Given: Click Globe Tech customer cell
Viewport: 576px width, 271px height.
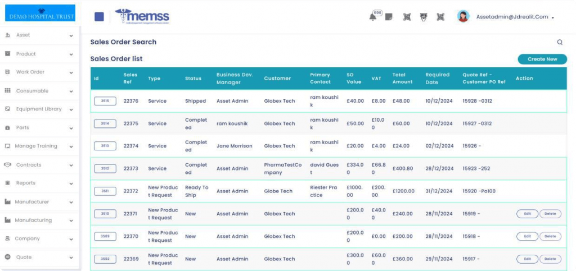Looking at the screenshot, I should [278, 191].
